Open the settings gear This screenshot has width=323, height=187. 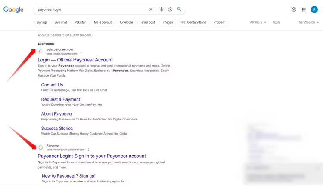[294, 10]
